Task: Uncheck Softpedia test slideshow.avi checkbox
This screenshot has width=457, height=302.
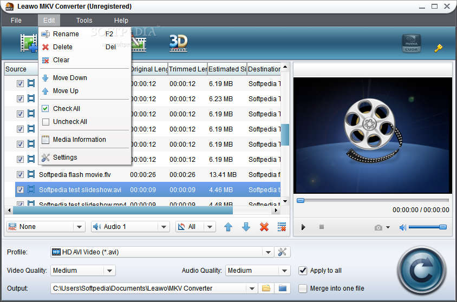Action: [x=20, y=190]
